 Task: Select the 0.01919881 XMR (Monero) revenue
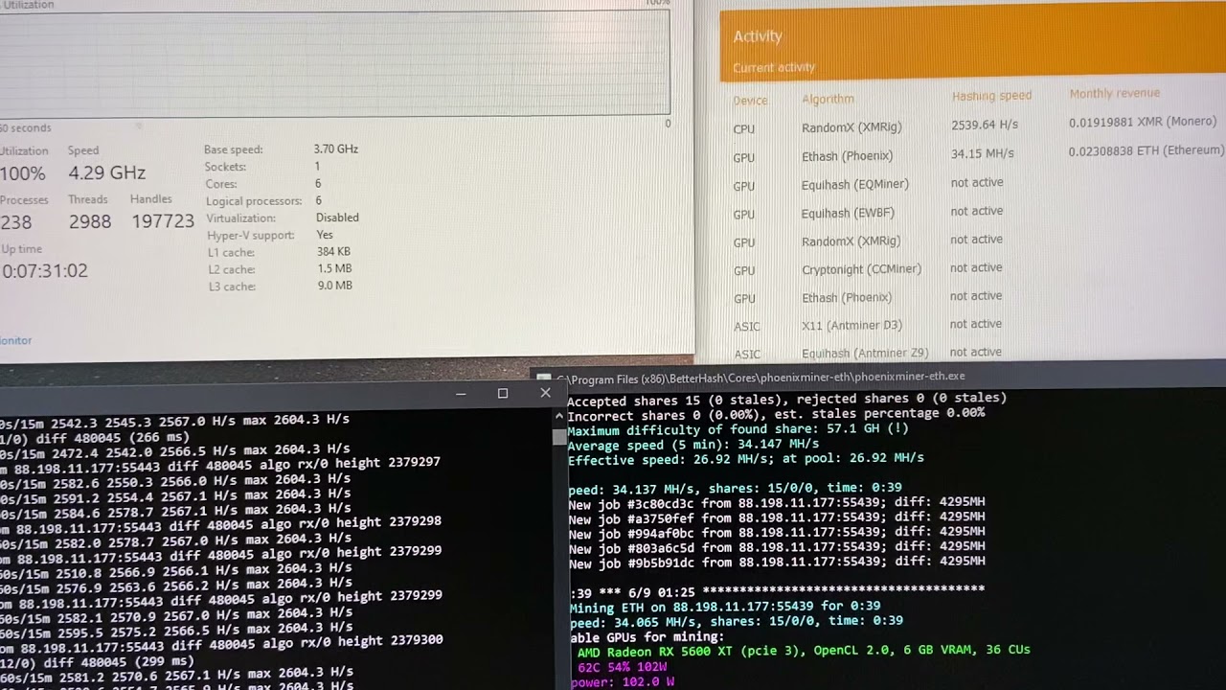point(1143,123)
